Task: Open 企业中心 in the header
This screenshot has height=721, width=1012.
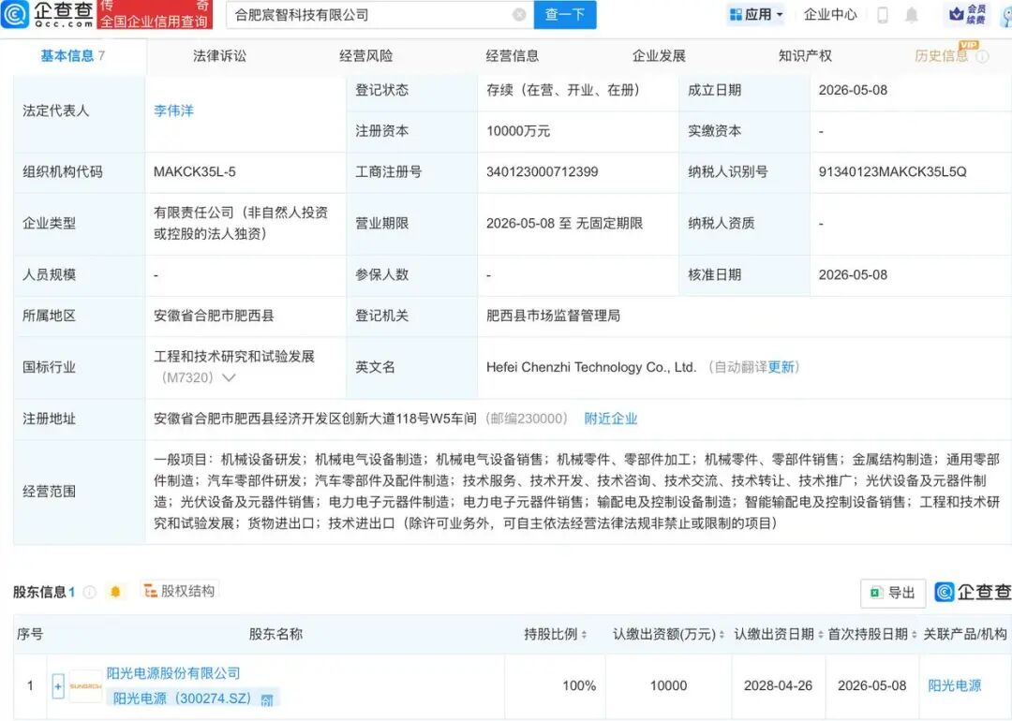Action: coord(830,14)
